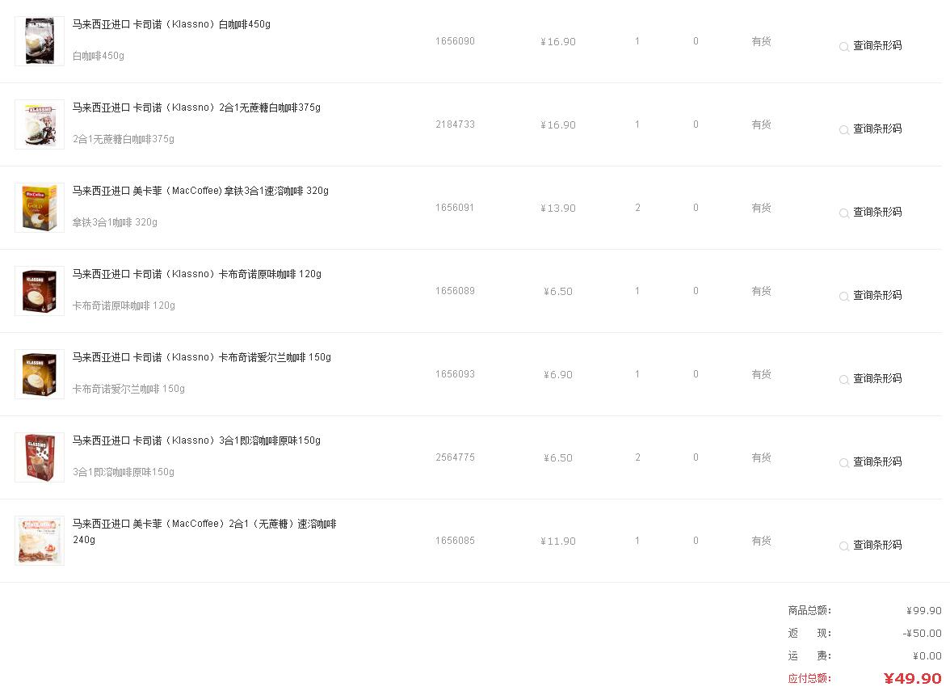Open 查询条形码 for item 2564775
The height and width of the screenshot is (691, 950).
point(876,462)
